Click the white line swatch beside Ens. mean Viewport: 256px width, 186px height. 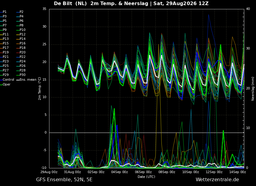[18, 80]
